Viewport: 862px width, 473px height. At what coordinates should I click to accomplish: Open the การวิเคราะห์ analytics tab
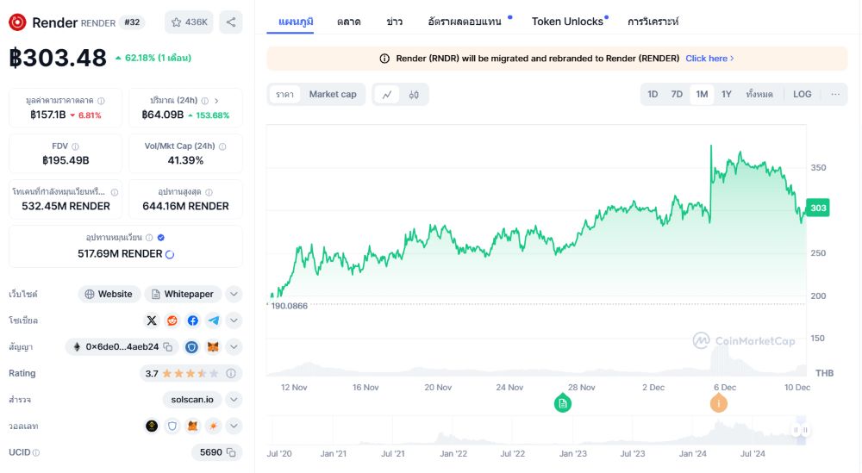coord(653,22)
